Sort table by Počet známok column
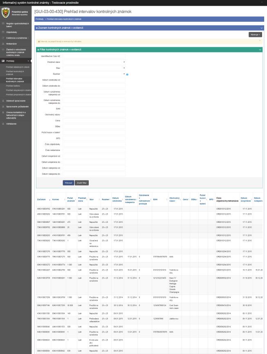Viewport: 267px width, 354px height. point(71,199)
